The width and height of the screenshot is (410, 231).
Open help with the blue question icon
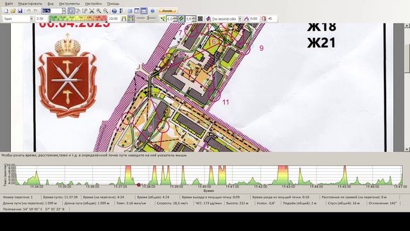(x=152, y=11)
